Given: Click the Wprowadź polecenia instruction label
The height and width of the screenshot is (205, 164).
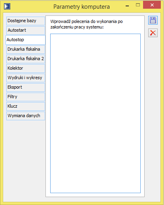Looking at the screenshot, I should pos(87,24).
